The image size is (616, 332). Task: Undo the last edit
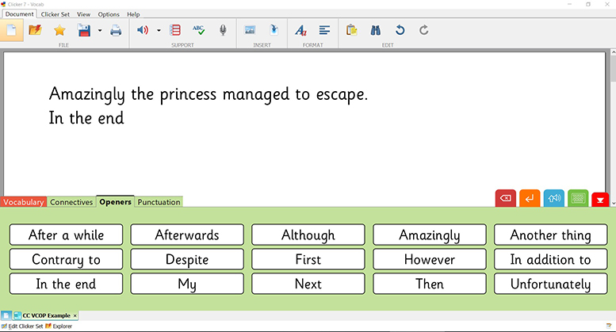coord(400,31)
